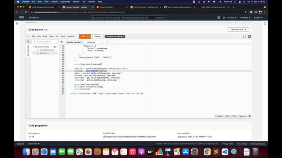Click the info panel icon at right edge
This screenshot has width=282, height=158.
(265, 23)
